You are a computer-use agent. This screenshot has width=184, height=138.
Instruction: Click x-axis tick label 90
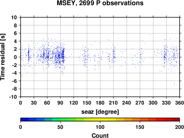[60, 103]
